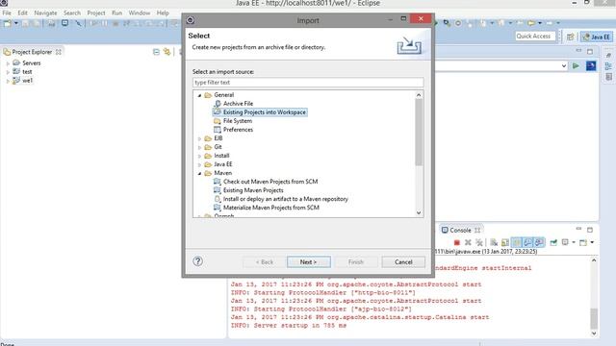This screenshot has width=616, height=346.
Task: Click the Back button
Action: 265,261
